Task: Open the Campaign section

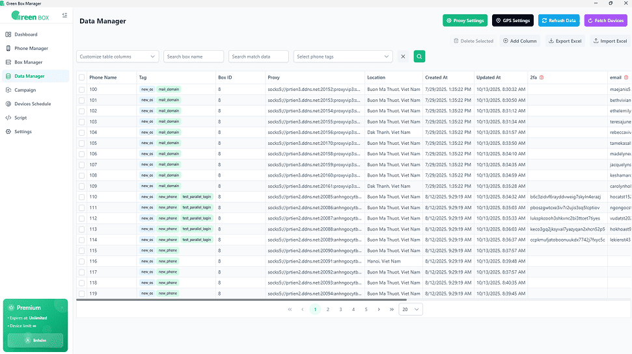Action: click(35, 90)
